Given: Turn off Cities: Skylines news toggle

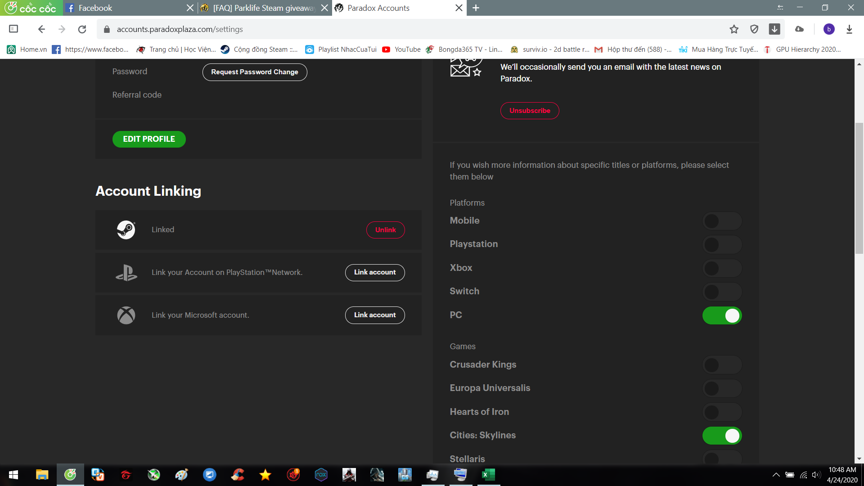Looking at the screenshot, I should tap(722, 436).
